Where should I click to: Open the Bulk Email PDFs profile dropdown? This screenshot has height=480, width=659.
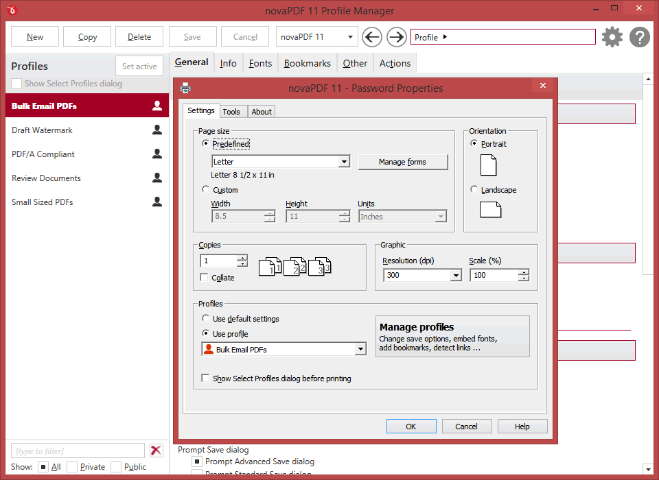click(360, 349)
